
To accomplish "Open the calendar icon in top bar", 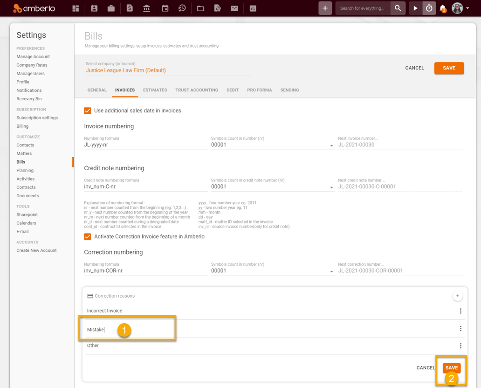I will [x=165, y=8].
